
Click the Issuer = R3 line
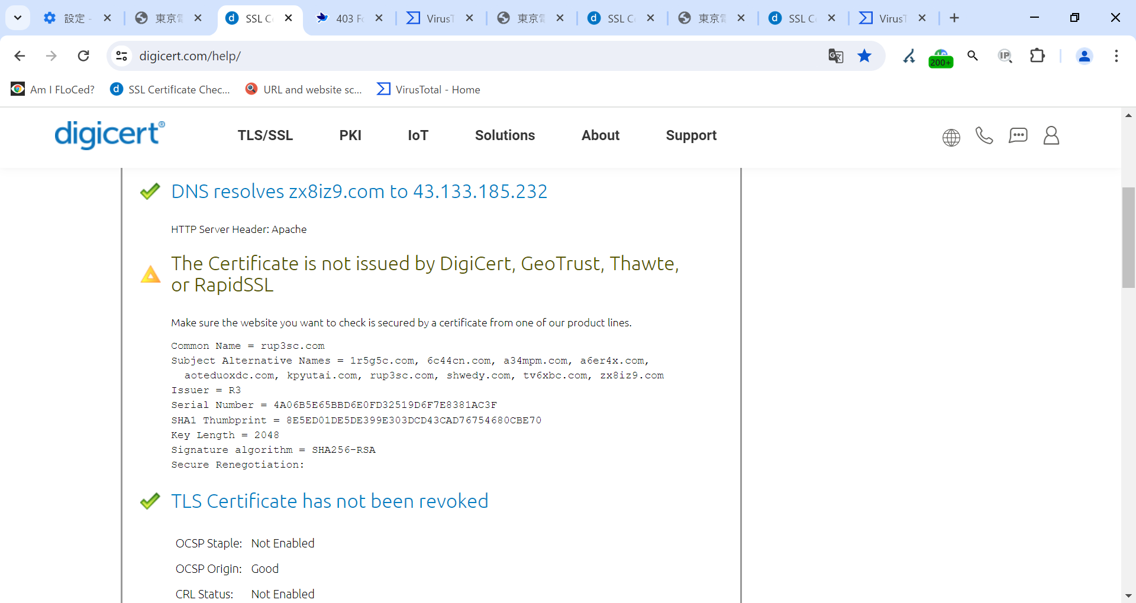coord(206,390)
